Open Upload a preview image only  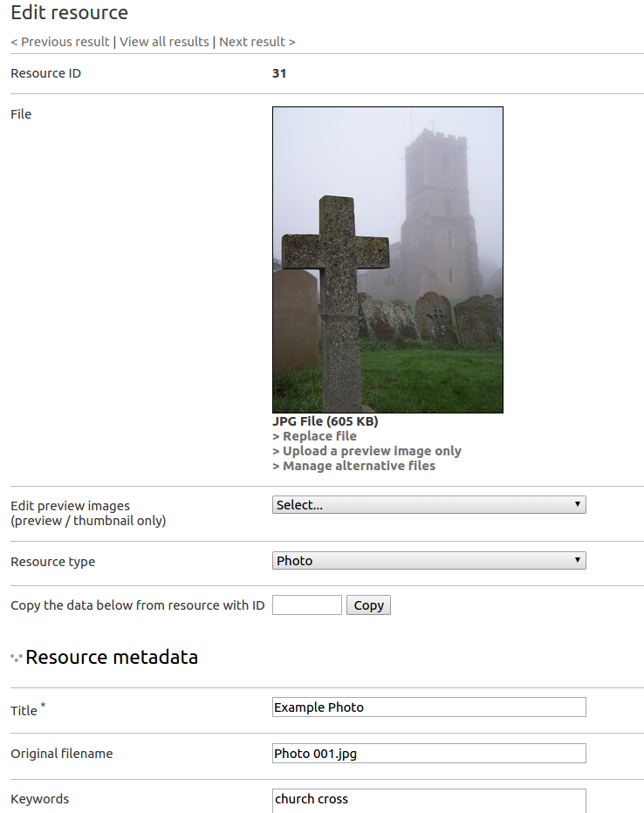(x=367, y=451)
